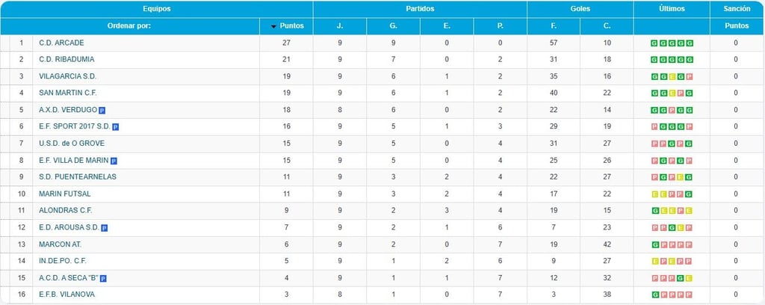Open C.D. RIBADUMIA team link
Image resolution: width=765 pixels, height=305 pixels.
pyautogui.click(x=66, y=60)
